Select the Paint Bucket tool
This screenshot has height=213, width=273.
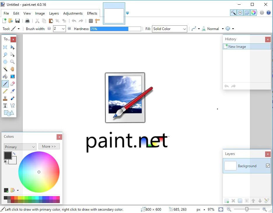[5, 76]
